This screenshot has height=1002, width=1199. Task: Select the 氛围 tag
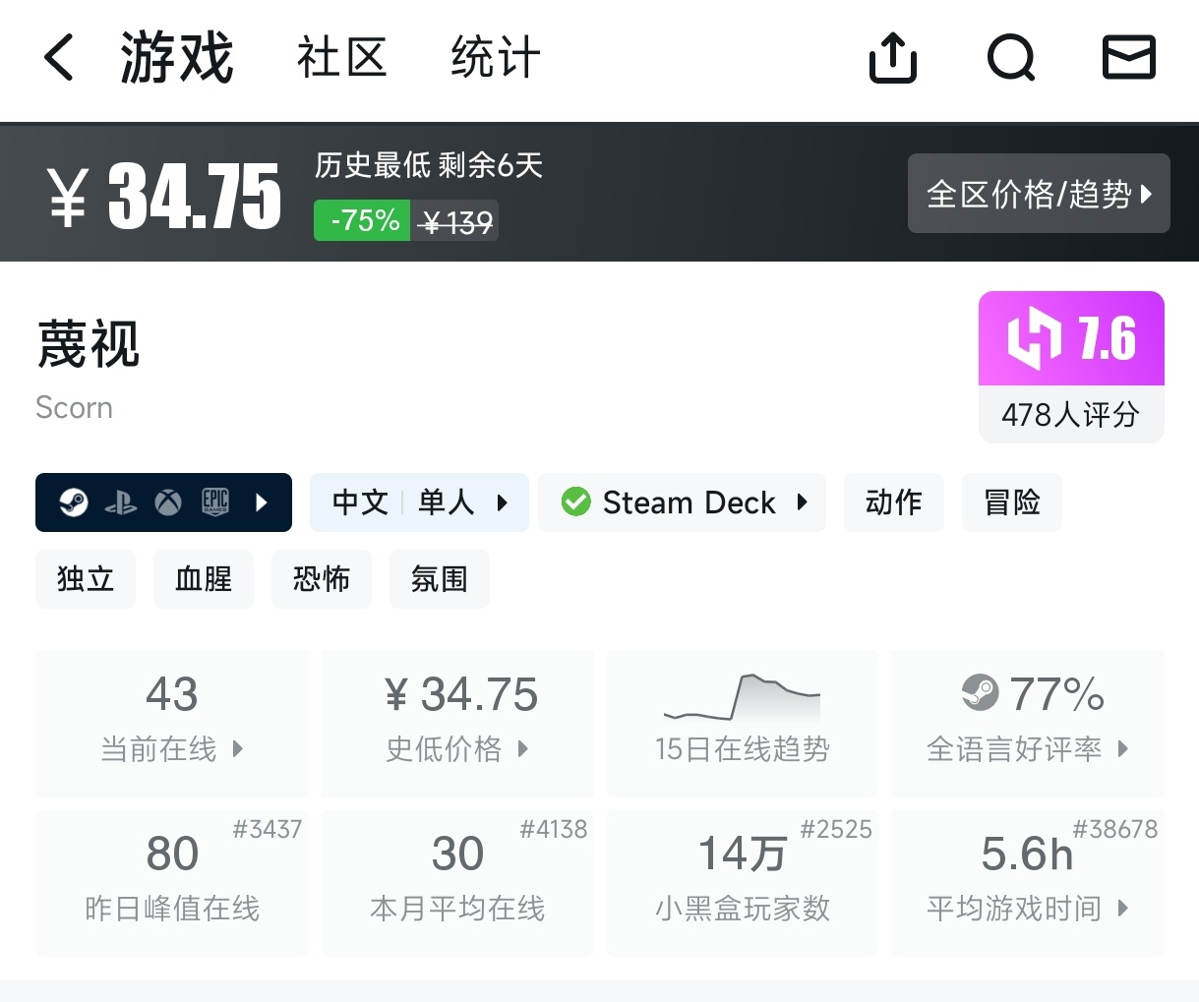[x=440, y=579]
